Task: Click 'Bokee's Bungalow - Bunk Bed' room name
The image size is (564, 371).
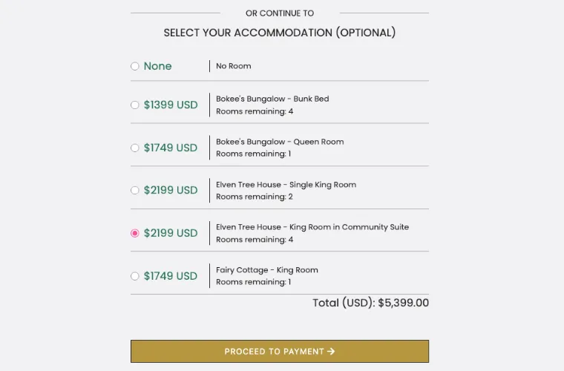Action: (x=272, y=99)
